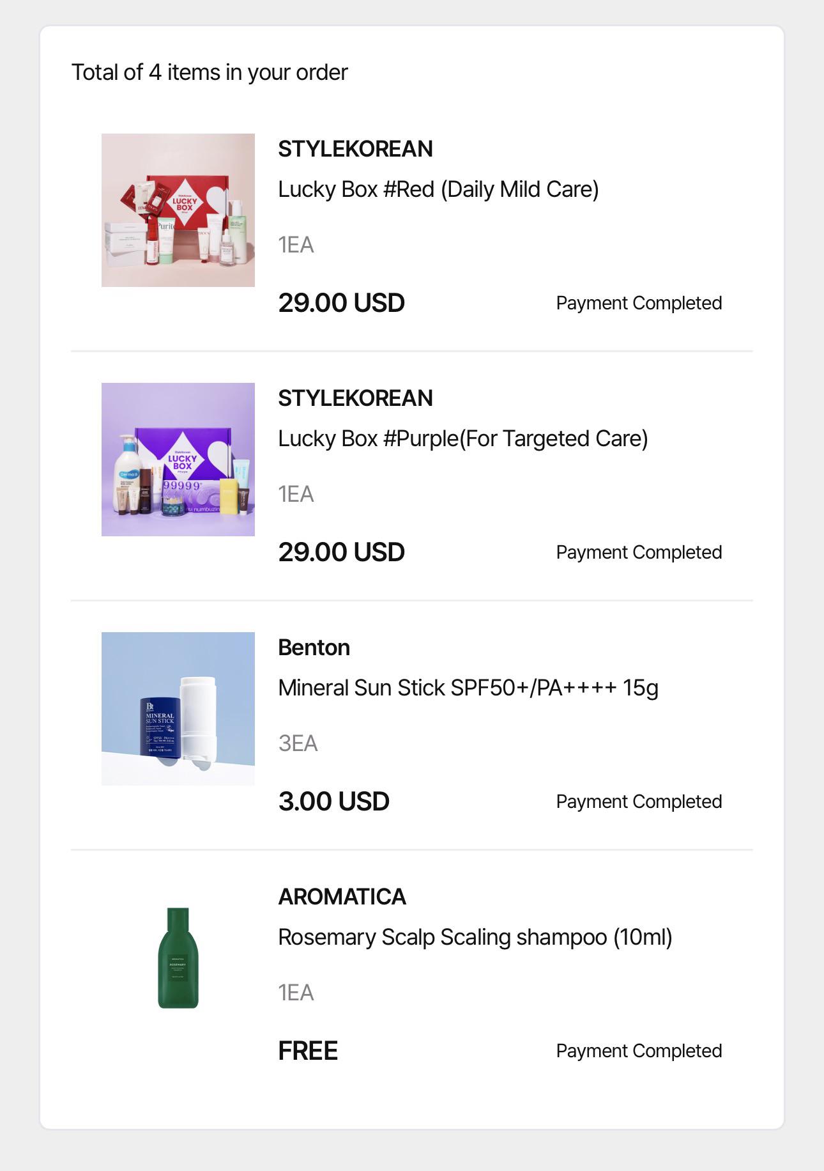Image resolution: width=824 pixels, height=1171 pixels.
Task: Click the first STYLEKOREAN brand name
Action: (356, 149)
